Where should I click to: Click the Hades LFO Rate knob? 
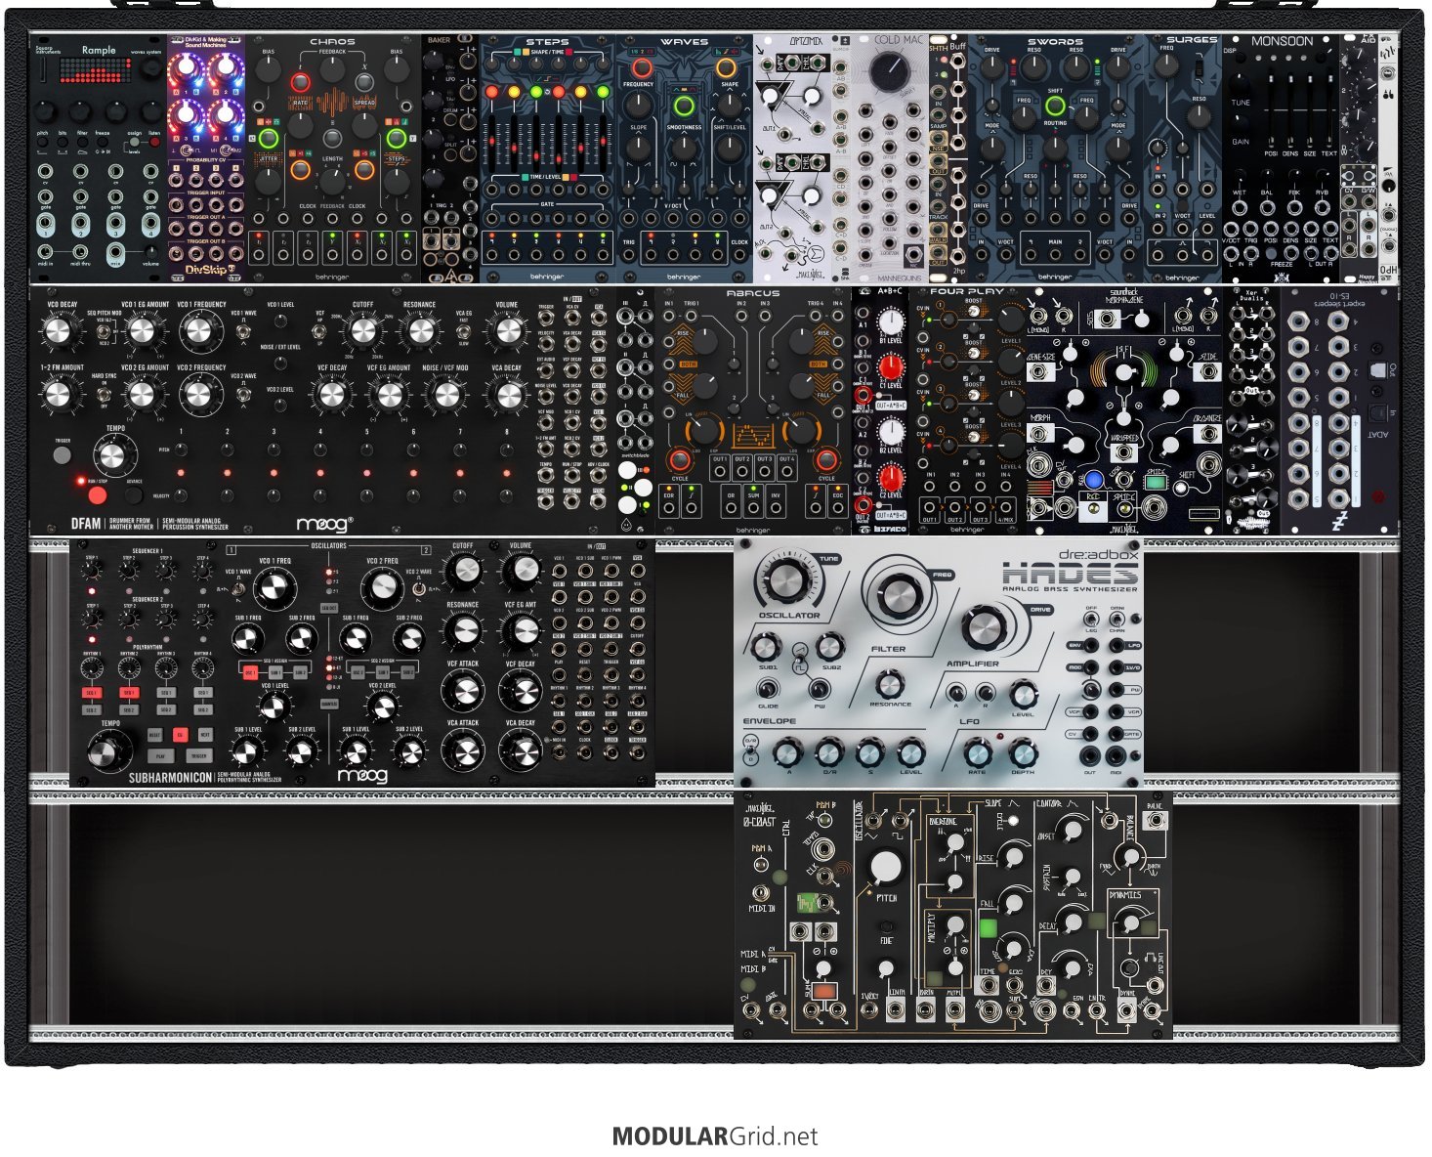977,752
